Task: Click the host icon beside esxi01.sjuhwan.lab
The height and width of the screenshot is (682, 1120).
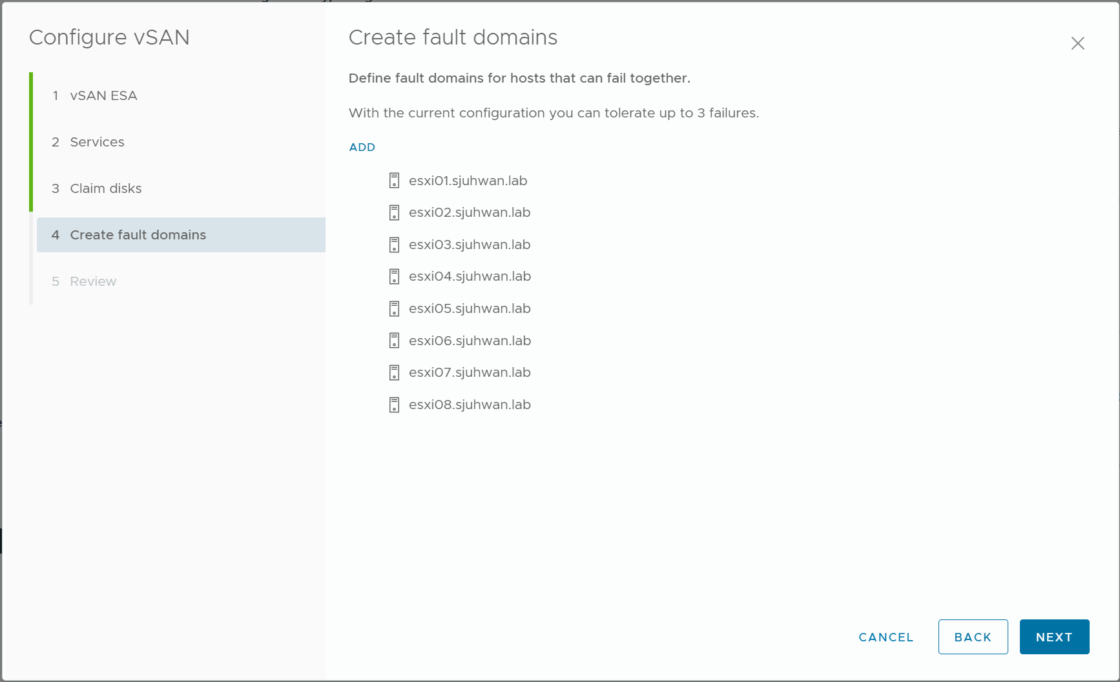Action: coord(394,181)
